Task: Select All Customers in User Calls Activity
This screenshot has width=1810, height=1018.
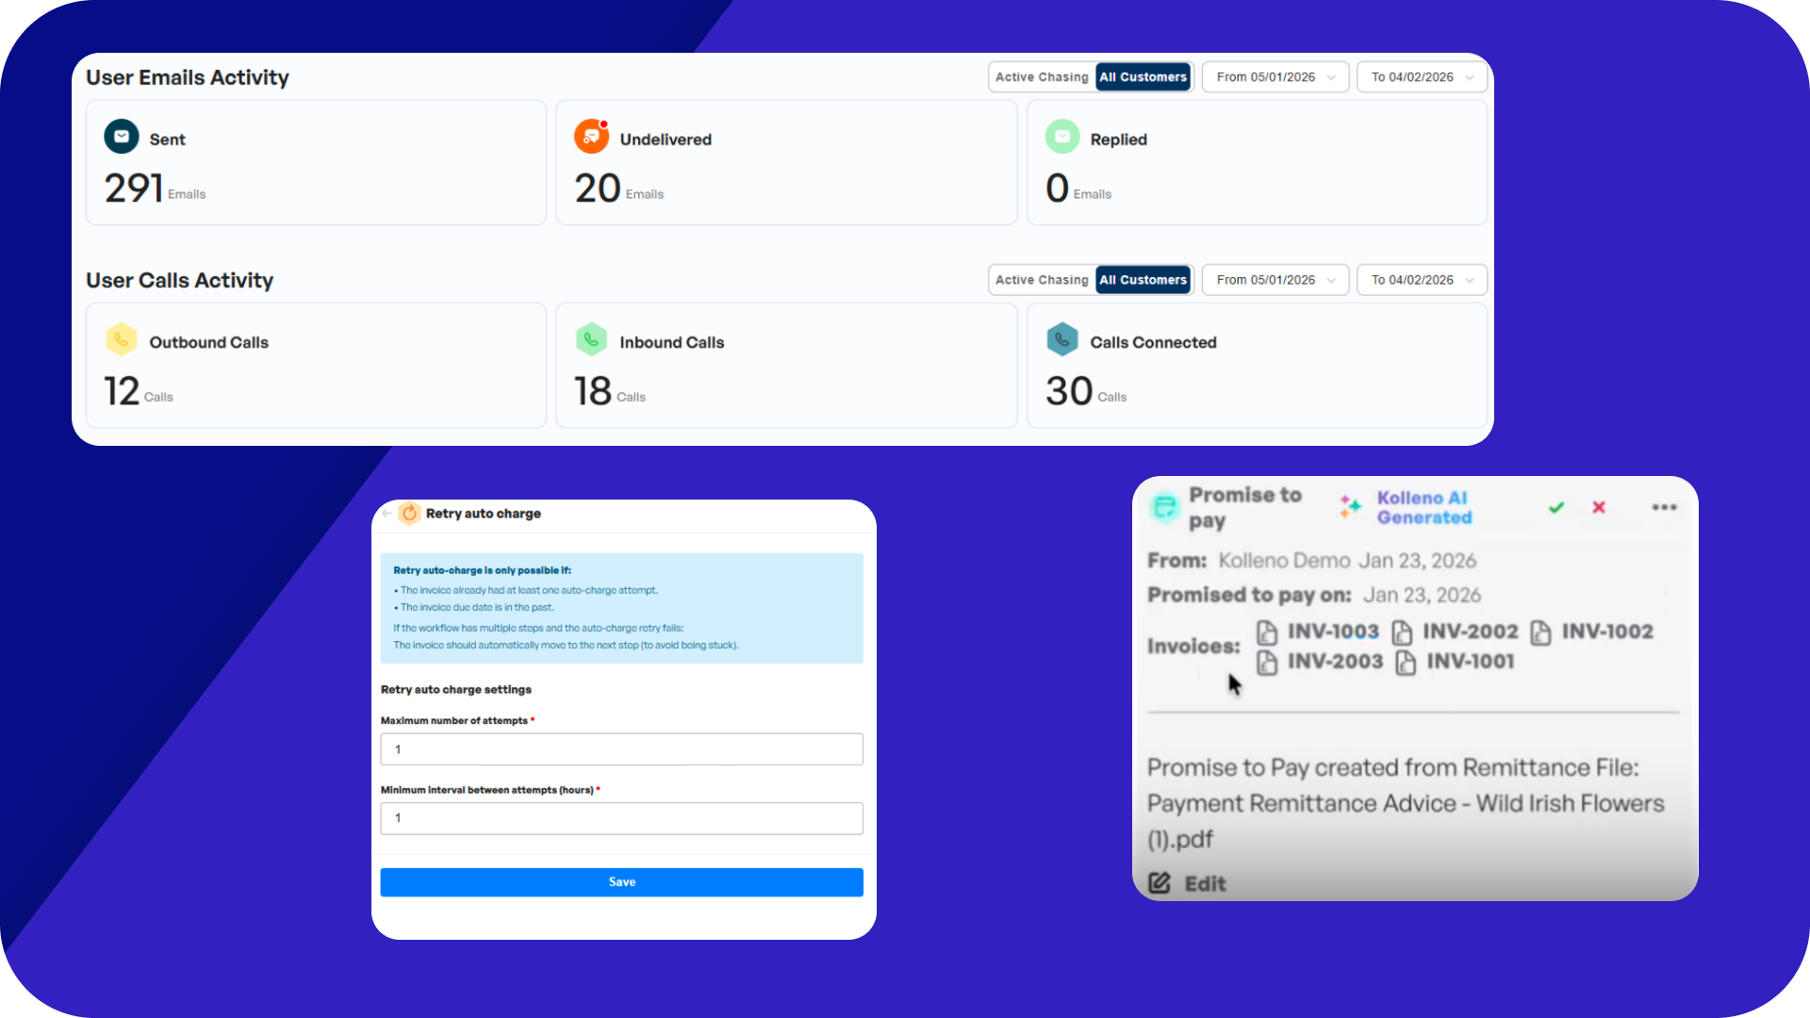Action: (x=1143, y=280)
